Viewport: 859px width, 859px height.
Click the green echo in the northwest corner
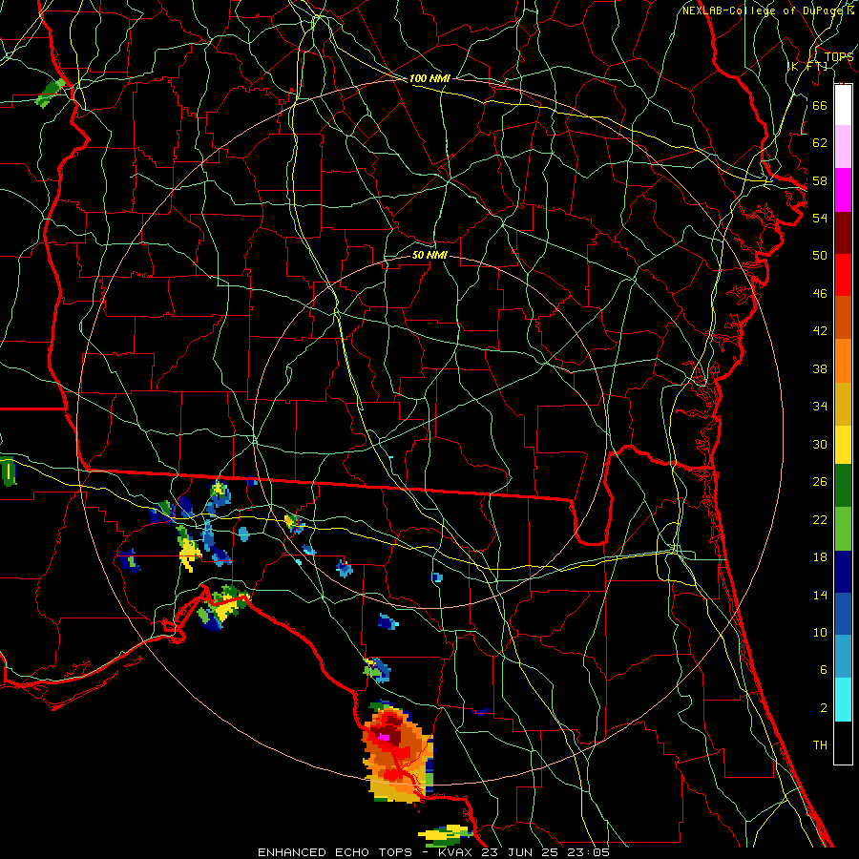pyautogui.click(x=51, y=94)
